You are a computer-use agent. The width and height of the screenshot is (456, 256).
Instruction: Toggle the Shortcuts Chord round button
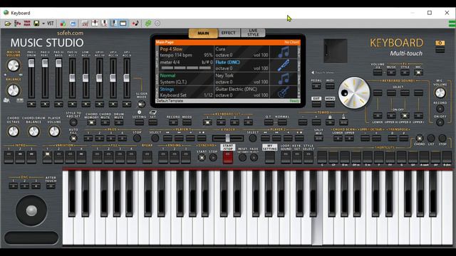coord(419,138)
